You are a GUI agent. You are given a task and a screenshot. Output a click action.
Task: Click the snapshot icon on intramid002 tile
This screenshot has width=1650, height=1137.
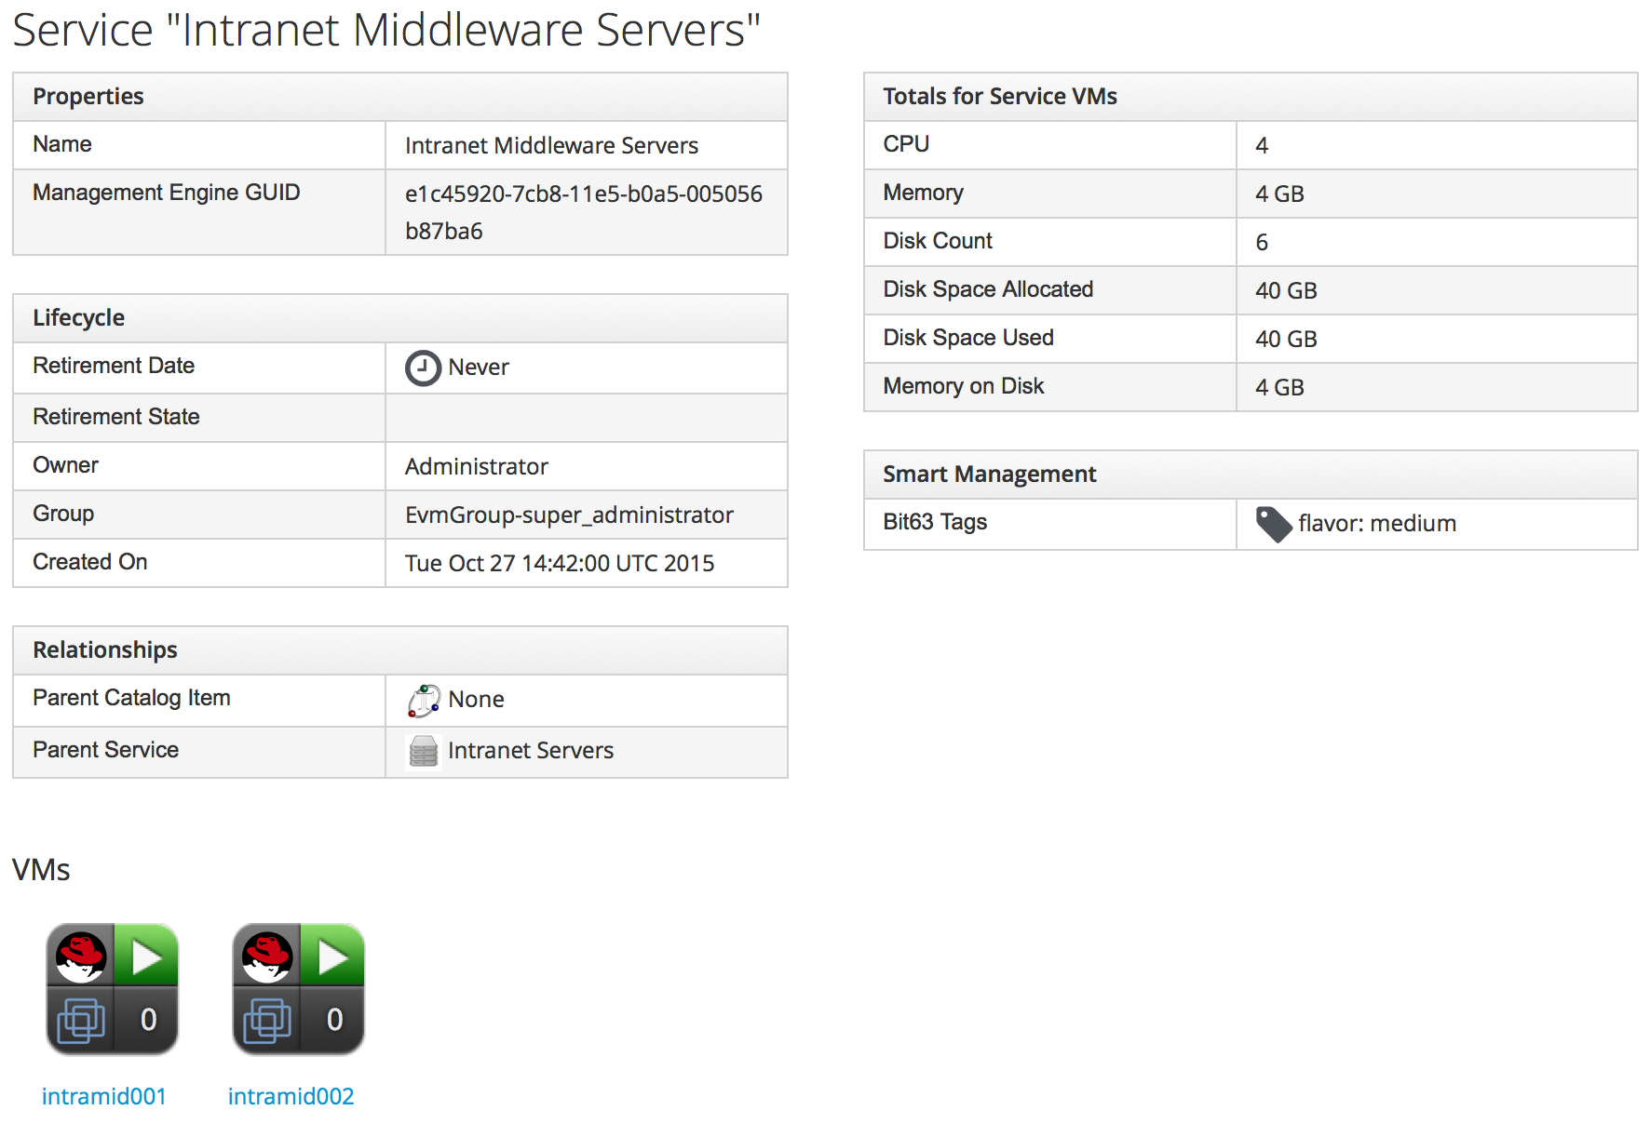pyautogui.click(x=267, y=1021)
